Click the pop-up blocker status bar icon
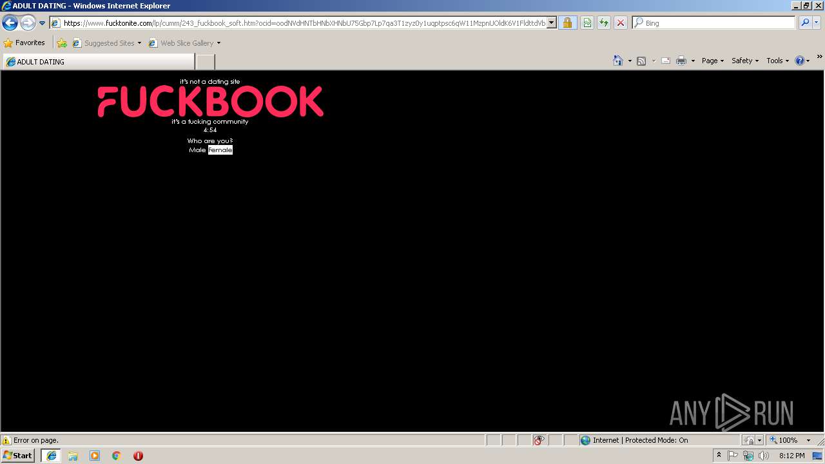 (x=539, y=440)
